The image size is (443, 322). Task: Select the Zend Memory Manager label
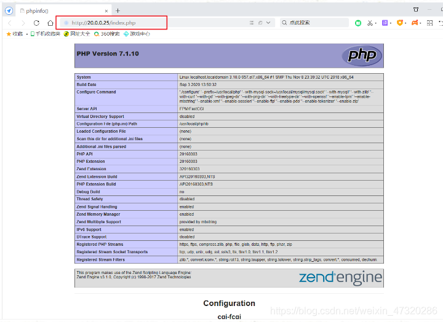click(98, 214)
